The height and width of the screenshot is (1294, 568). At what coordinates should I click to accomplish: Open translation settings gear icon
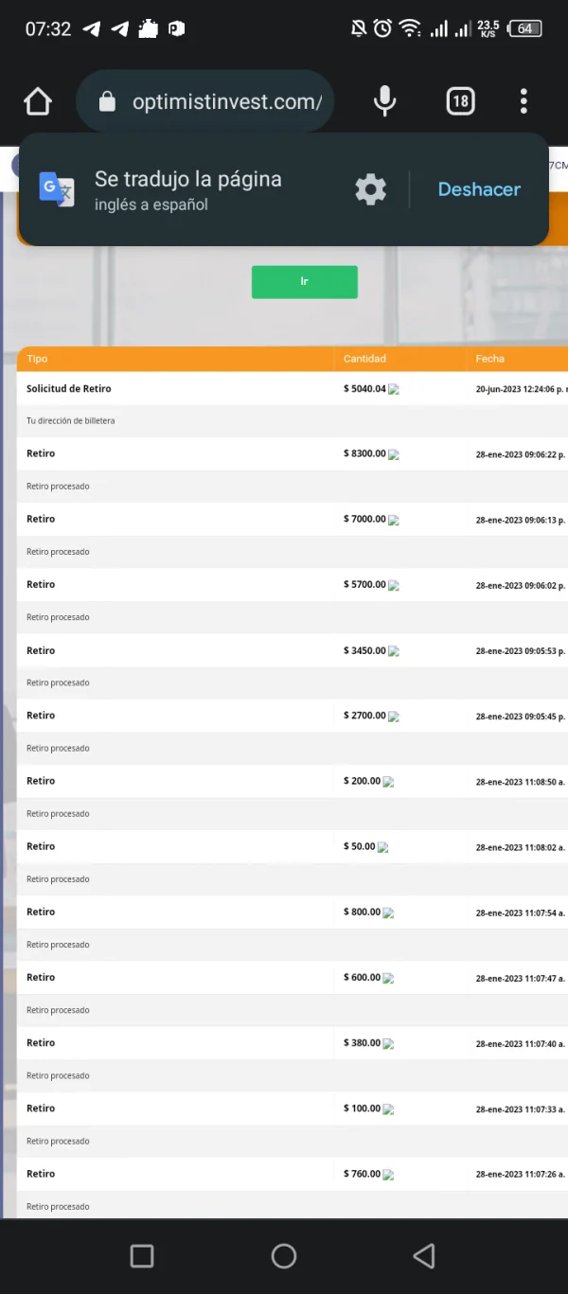pos(370,189)
